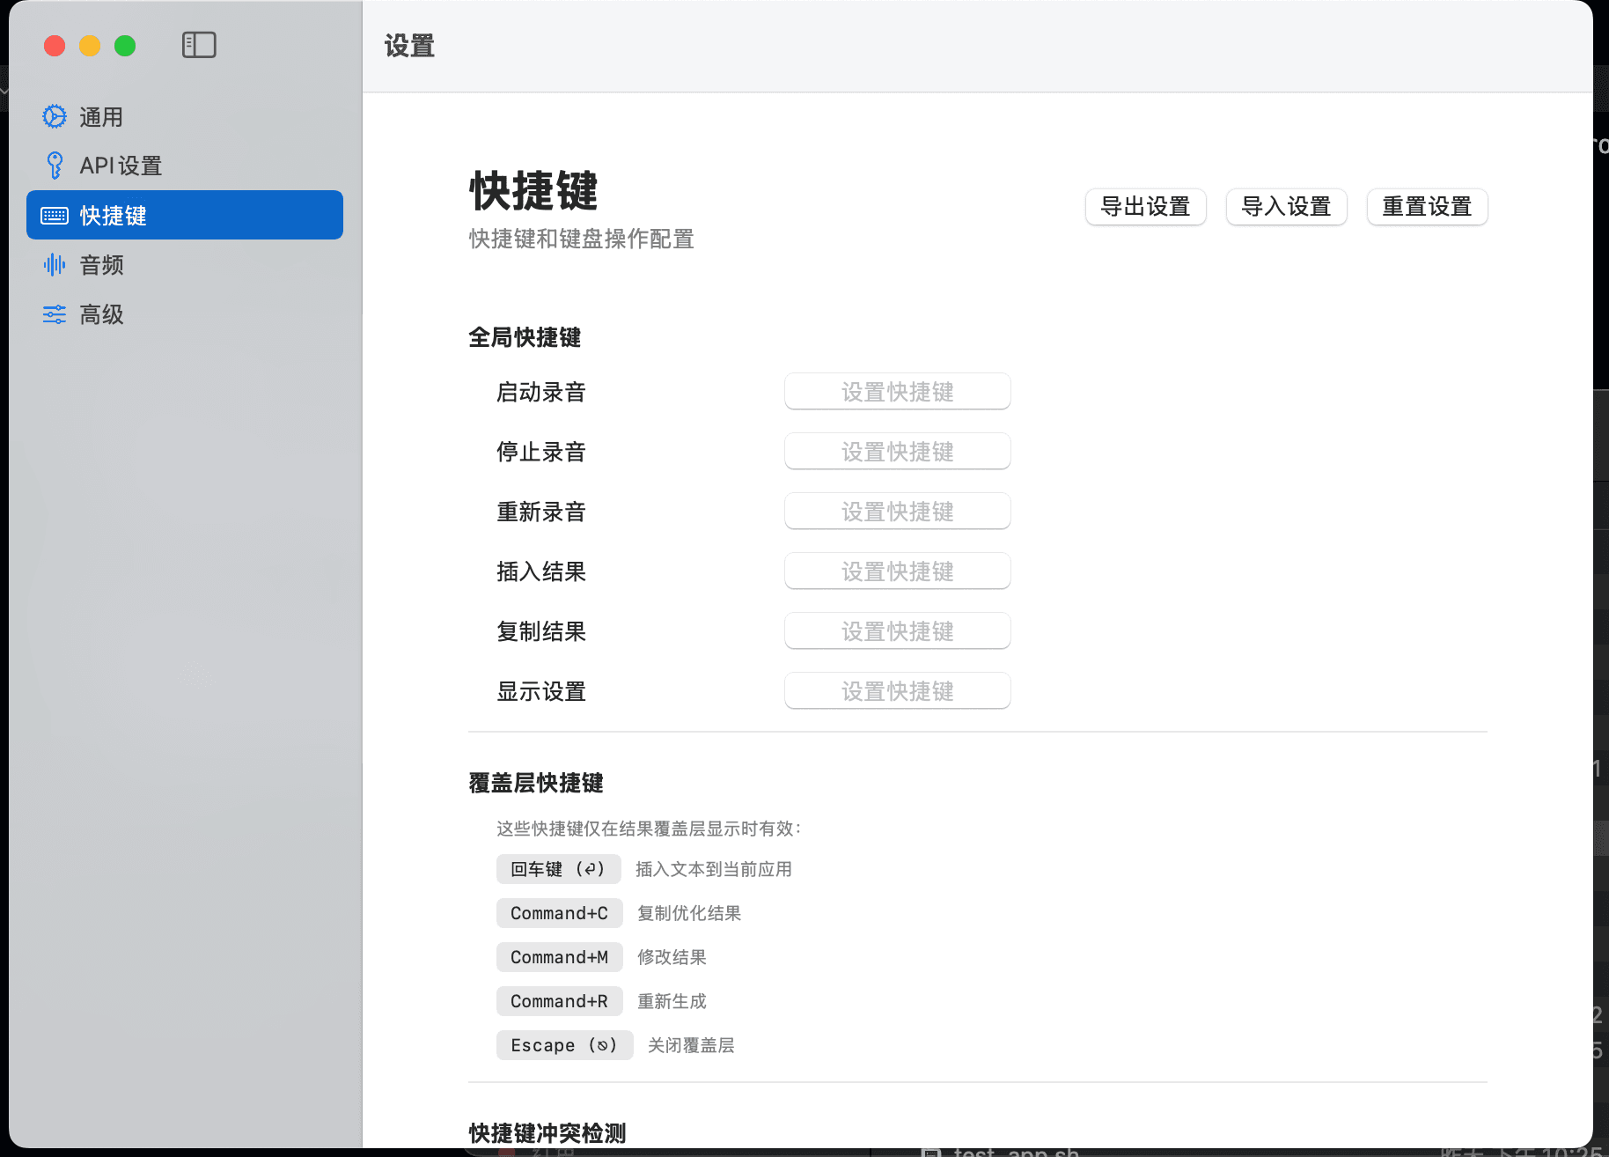
Task: Set shortcut for 启动录音
Action: 897,392
